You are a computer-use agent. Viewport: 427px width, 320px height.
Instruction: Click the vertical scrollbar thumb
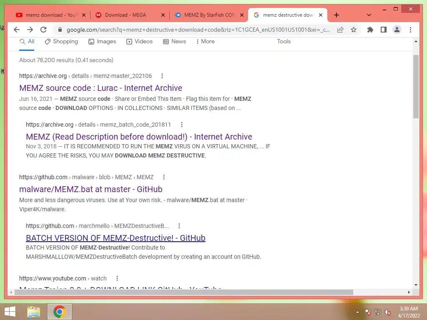(416, 87)
